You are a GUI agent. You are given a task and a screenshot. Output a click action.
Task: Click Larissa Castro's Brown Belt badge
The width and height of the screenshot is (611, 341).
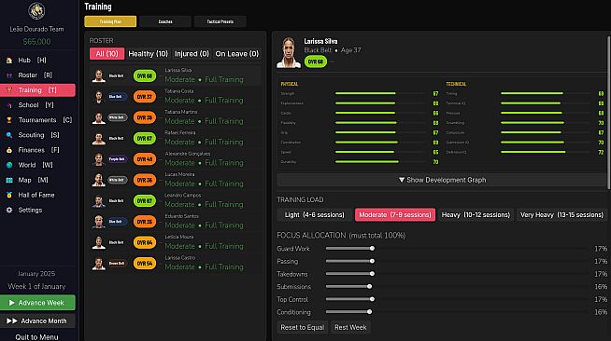click(117, 264)
